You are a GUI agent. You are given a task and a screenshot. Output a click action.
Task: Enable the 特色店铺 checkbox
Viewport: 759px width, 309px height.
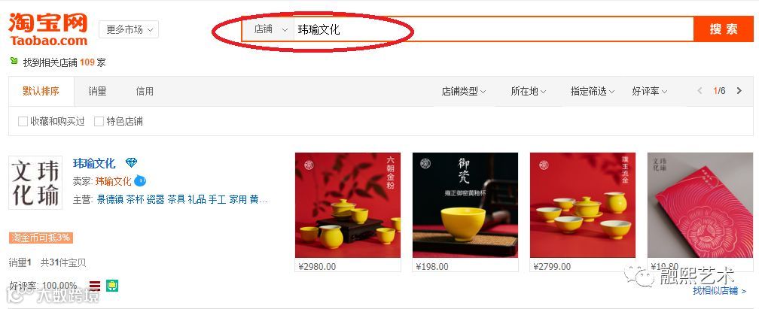[99, 121]
